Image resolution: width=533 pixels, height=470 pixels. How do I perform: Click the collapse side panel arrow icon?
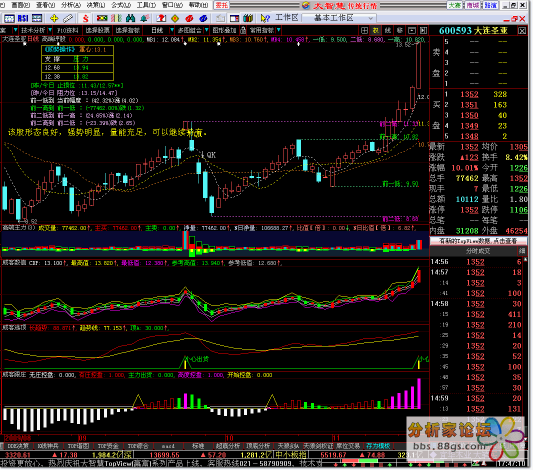click(x=423, y=30)
